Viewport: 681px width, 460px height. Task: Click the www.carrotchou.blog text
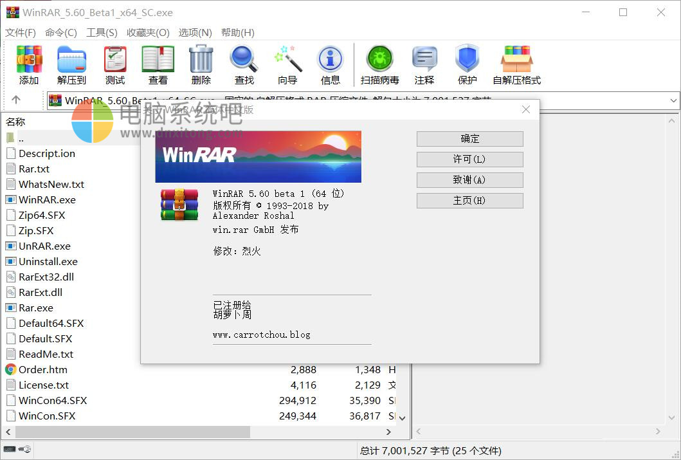pos(262,335)
